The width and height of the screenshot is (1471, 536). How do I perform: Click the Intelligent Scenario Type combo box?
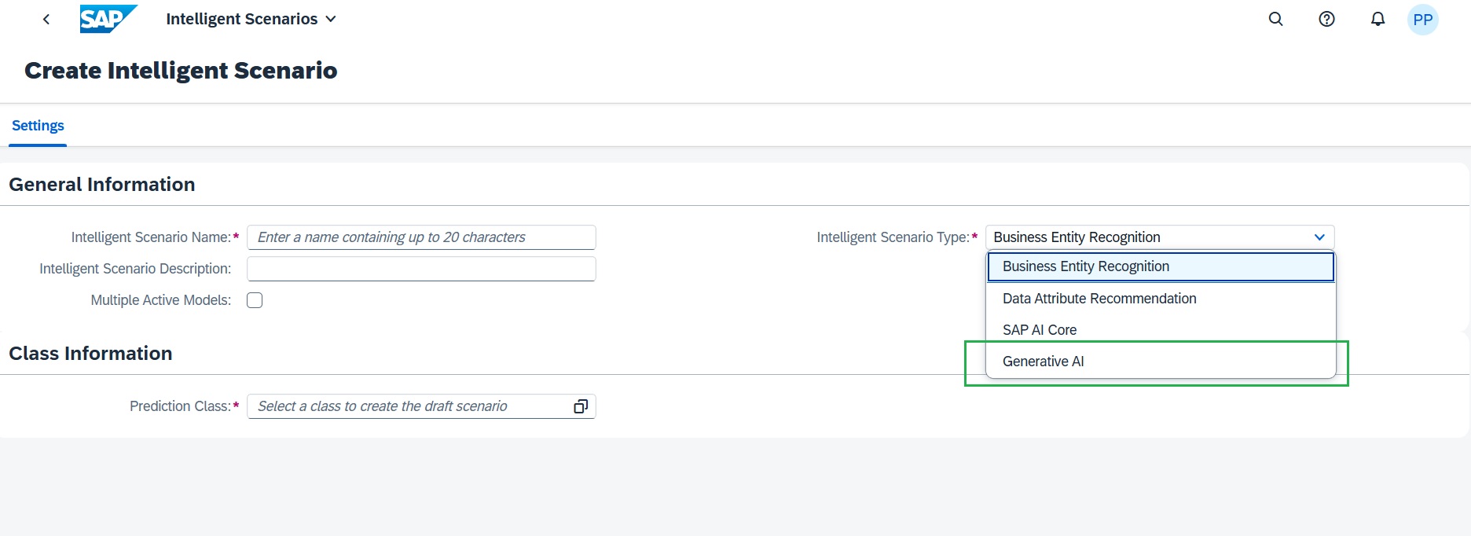click(1160, 237)
